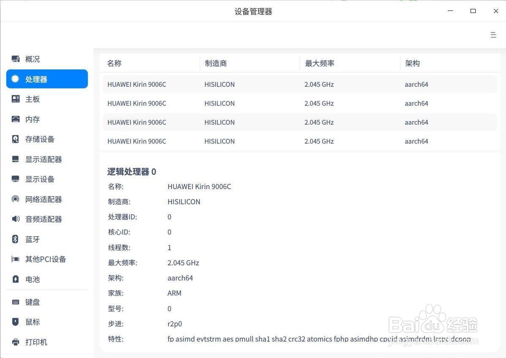The image size is (506, 358).
Task: Open the 音频适配器 speaker icon
Action: point(16,219)
